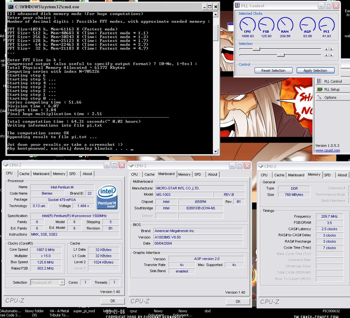Image resolution: width=350 pixels, height=318 pixels.
Task: Click the CAS# Latency value 2.5 clocks
Action: [329, 229]
